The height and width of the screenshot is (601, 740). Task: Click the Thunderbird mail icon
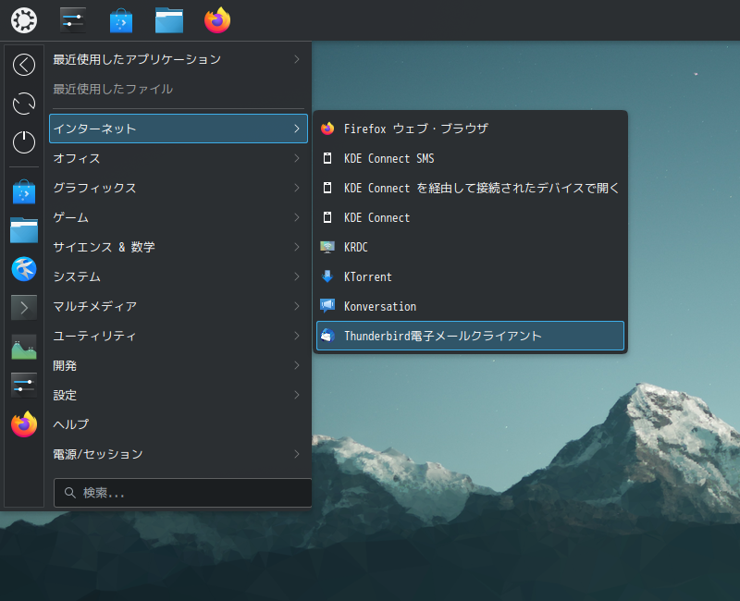[327, 336]
